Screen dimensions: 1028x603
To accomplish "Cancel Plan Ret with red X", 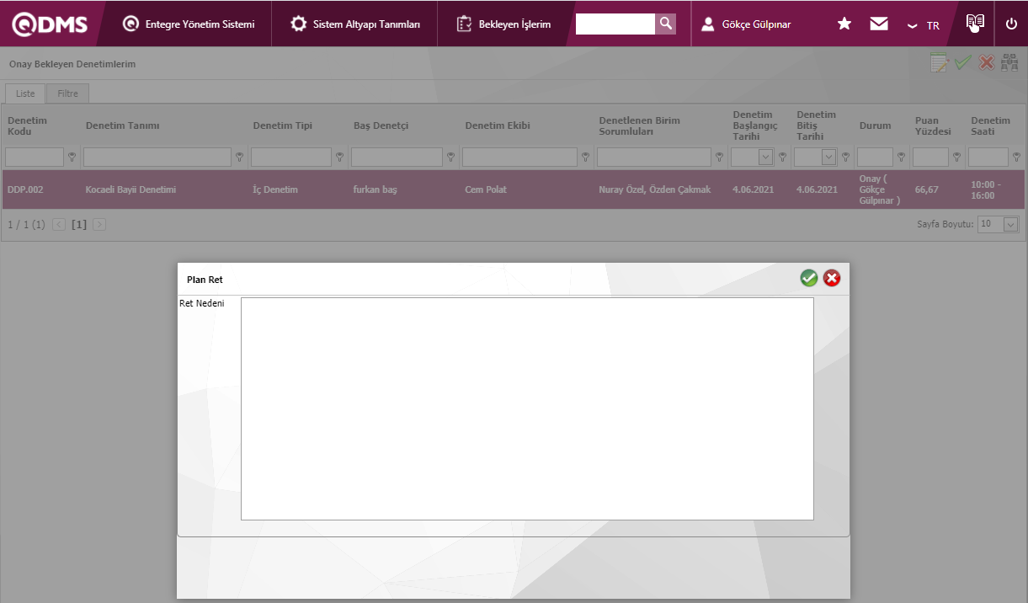I will [x=832, y=278].
